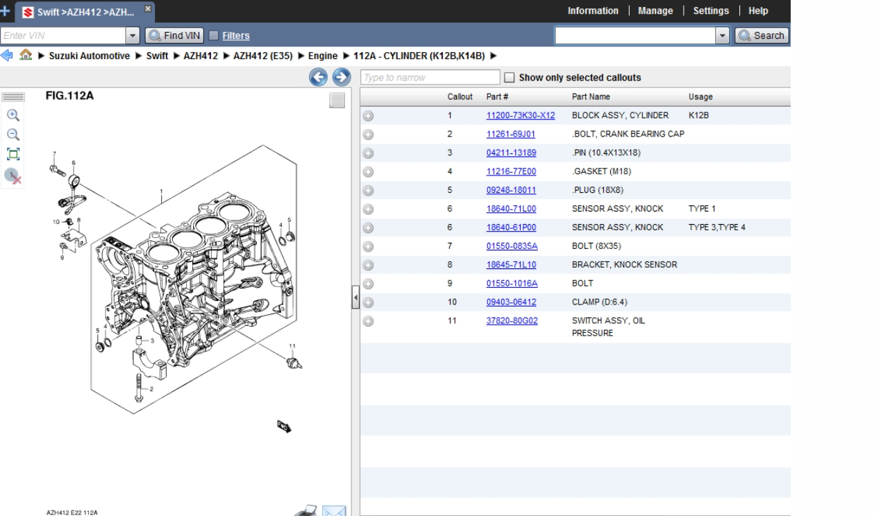This screenshot has height=516, width=874.
Task: Add BOLT, CRANK BEARING CAP with its plus icon
Action: (369, 135)
